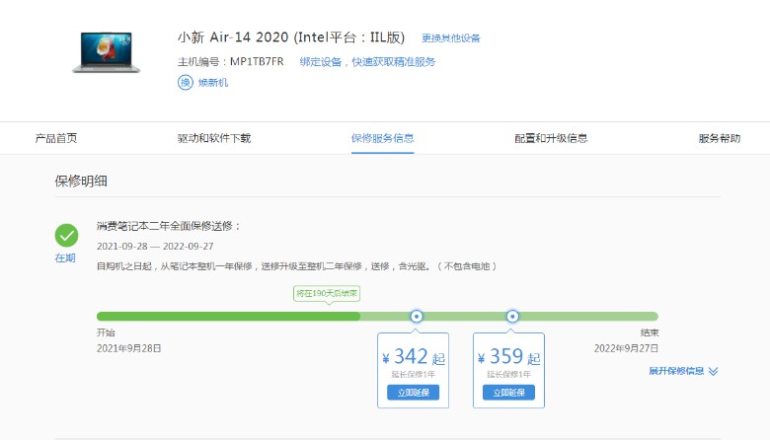Viewport: 770px width, 440px height.
Task: Click the 将在190天后结束 tooltip label
Action: (327, 293)
